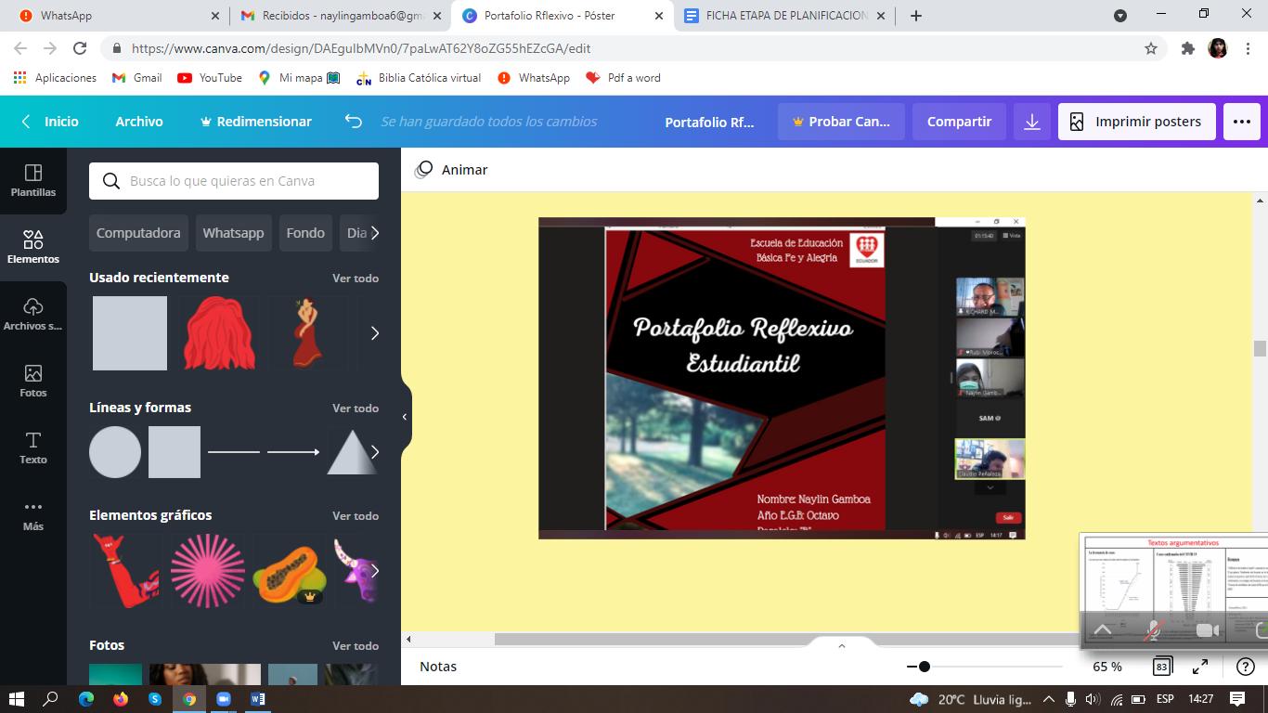Click Ver todo for Usado recientemente

coord(356,278)
